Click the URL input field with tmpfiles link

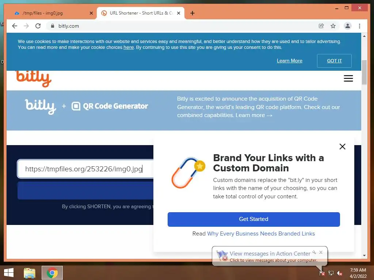click(x=85, y=169)
